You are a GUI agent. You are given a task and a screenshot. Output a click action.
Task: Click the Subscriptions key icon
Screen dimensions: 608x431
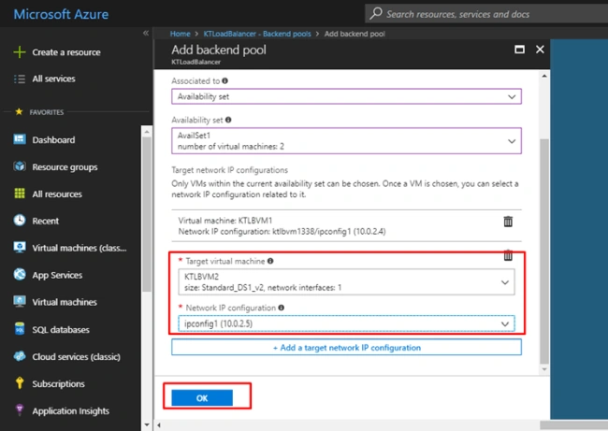click(20, 383)
